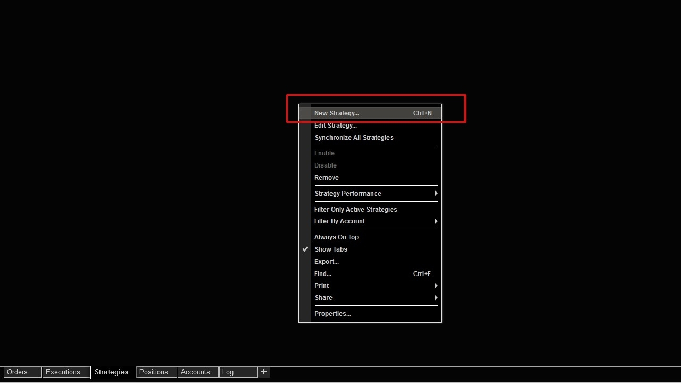Add a new tab with plus icon
The image size is (681, 383).
(x=264, y=372)
